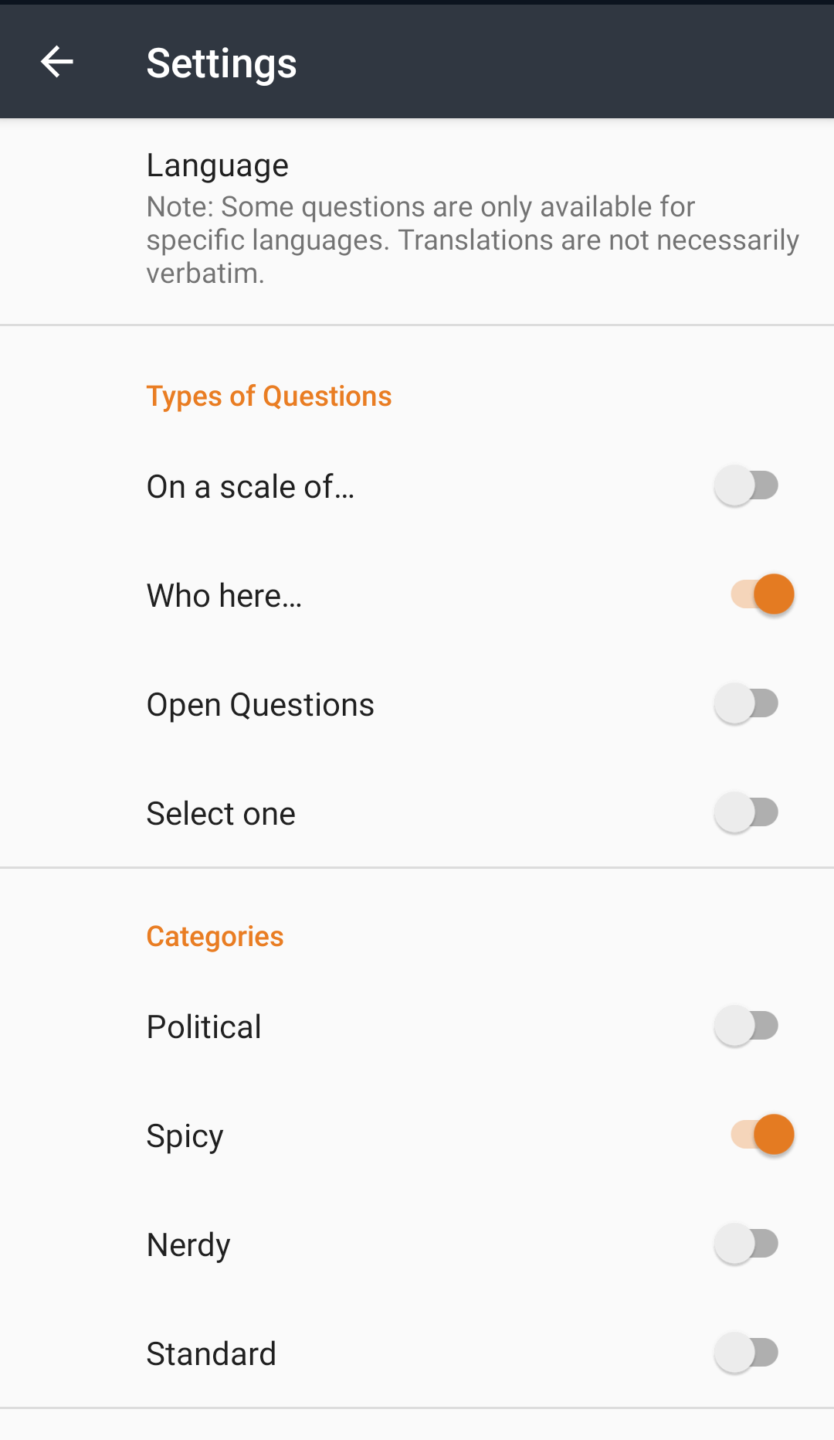Tap the Settings title in header

pos(222,63)
